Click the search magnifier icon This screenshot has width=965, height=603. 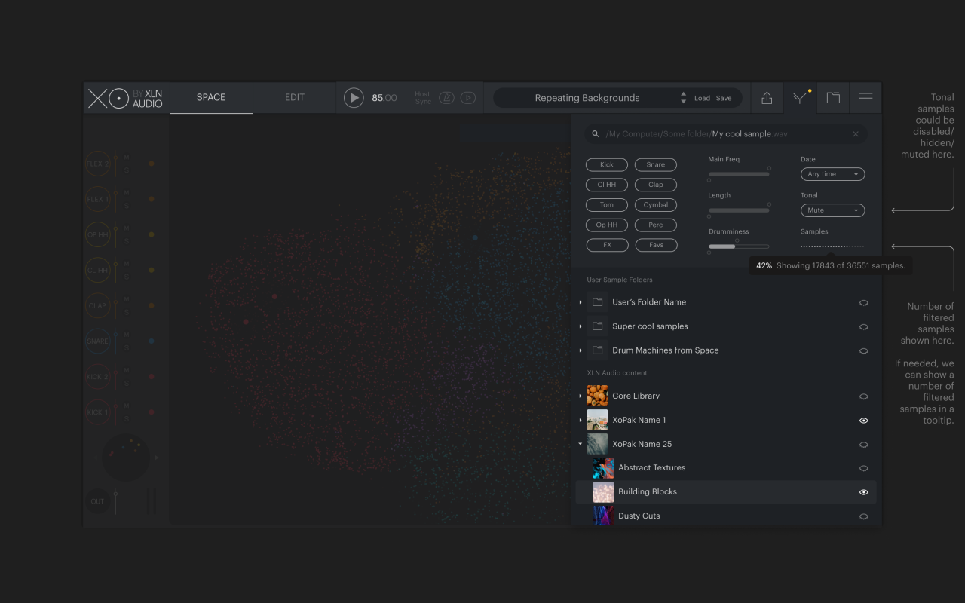(596, 134)
